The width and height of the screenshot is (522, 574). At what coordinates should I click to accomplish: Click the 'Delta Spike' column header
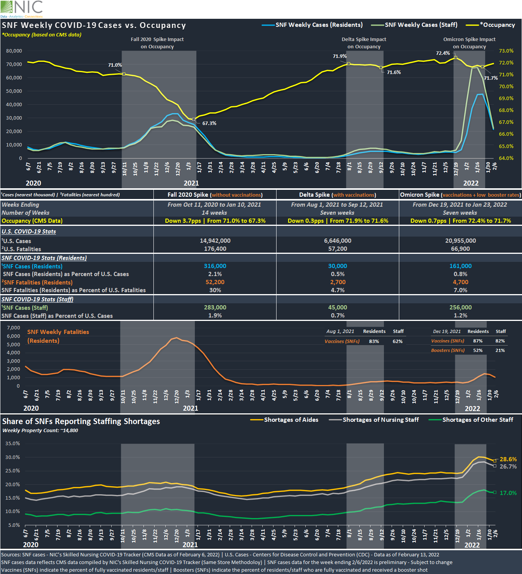pos(338,195)
